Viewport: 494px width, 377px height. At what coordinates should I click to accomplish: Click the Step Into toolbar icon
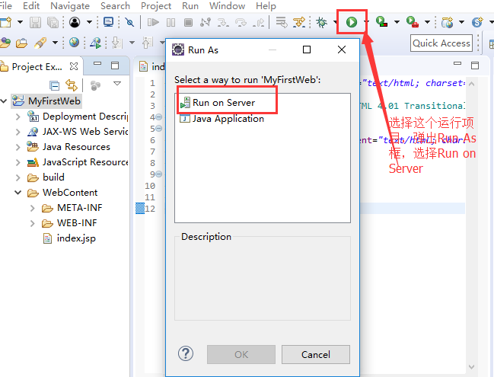tap(223, 22)
